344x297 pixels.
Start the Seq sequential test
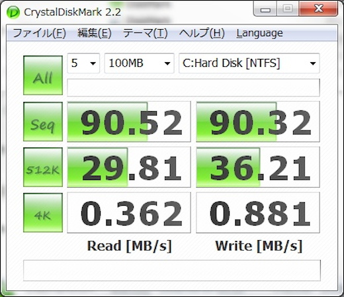tap(43, 122)
